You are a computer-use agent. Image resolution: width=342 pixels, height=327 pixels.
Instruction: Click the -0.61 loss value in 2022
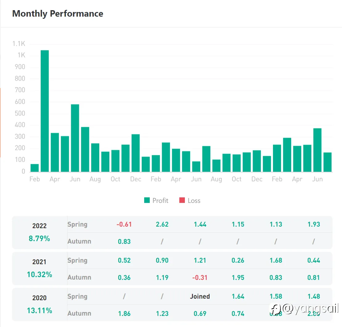(x=124, y=224)
